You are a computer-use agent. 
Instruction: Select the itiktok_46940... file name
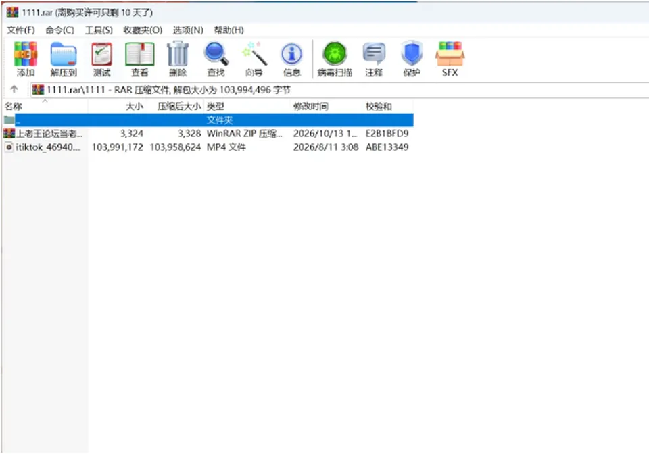[x=49, y=147]
